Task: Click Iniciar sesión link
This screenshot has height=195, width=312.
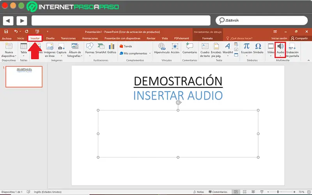Action: tap(279, 38)
